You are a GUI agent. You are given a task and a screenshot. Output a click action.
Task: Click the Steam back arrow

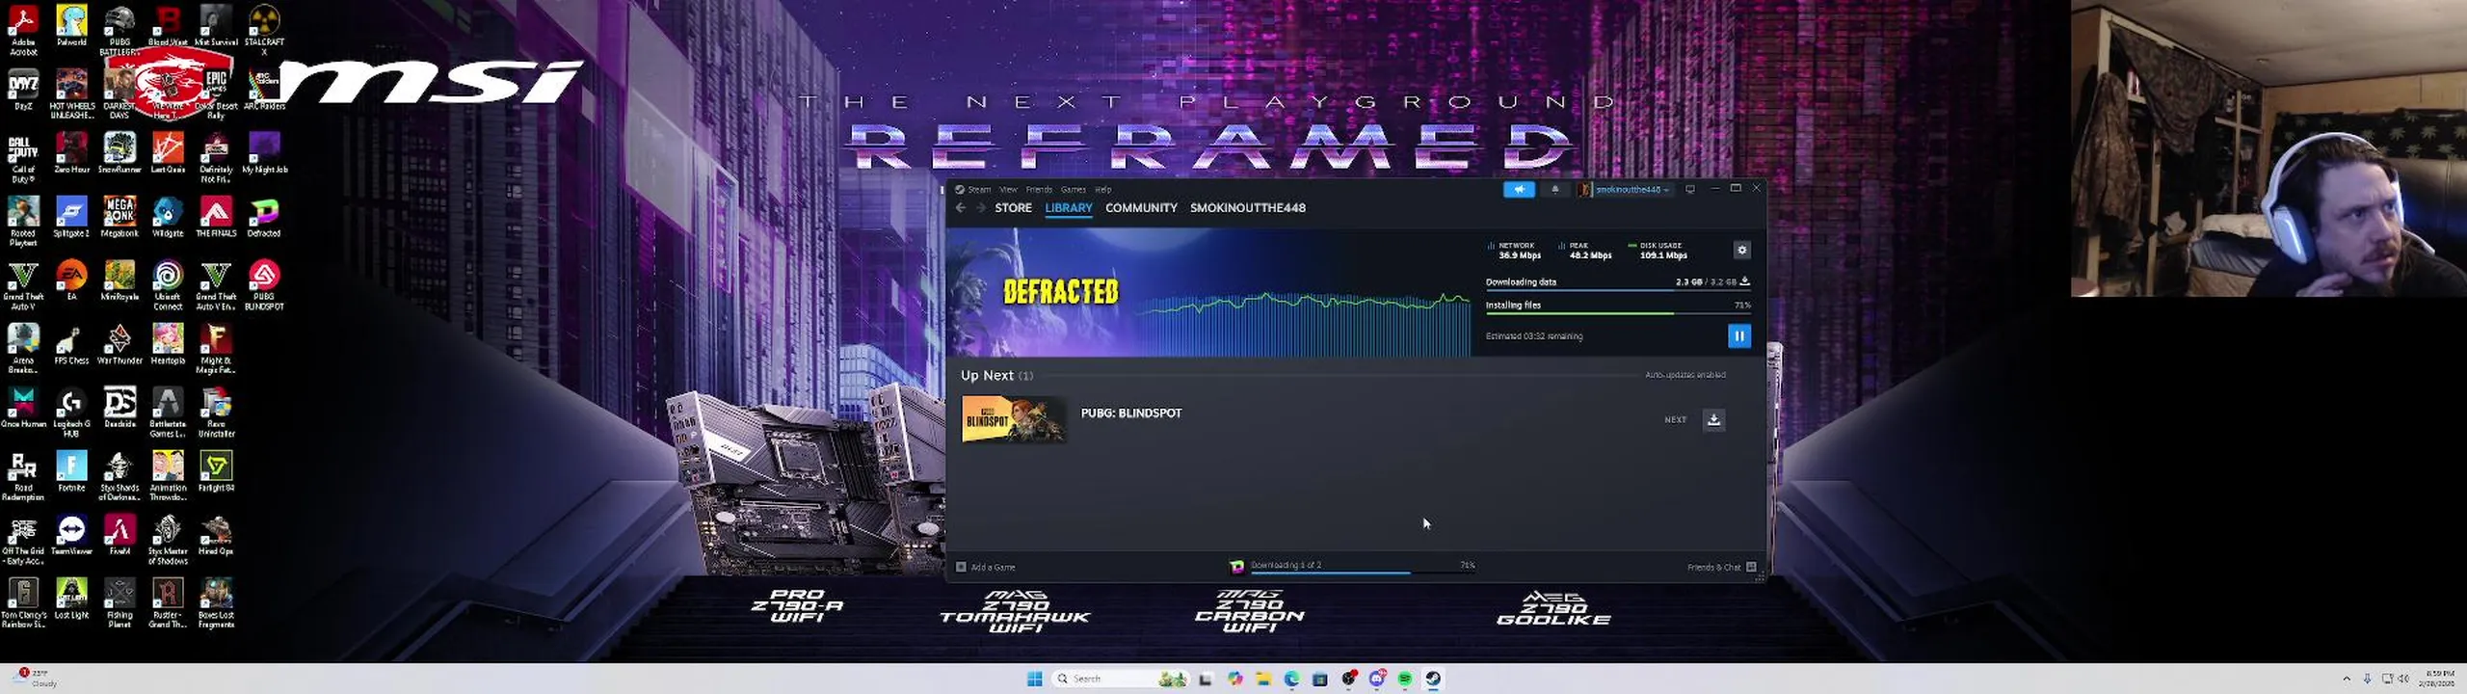pyautogui.click(x=961, y=207)
